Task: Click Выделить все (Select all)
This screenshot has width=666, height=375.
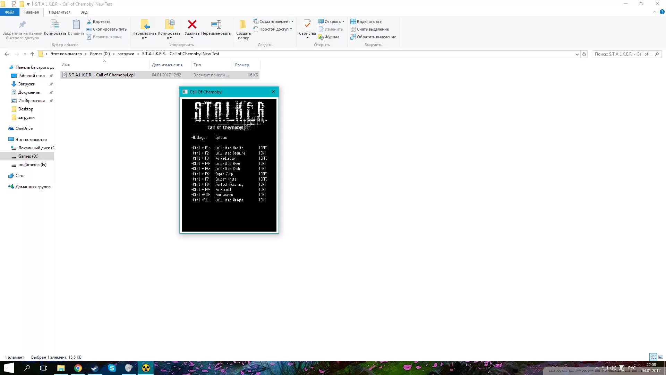Action: tap(366, 22)
